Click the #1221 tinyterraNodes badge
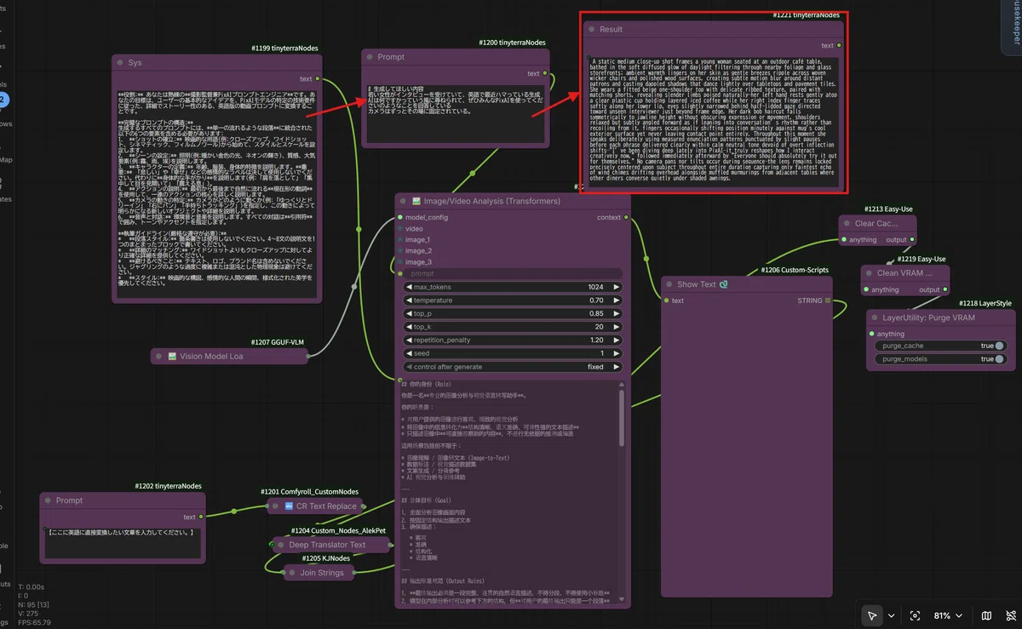This screenshot has height=629, width=1022. pyautogui.click(x=806, y=14)
